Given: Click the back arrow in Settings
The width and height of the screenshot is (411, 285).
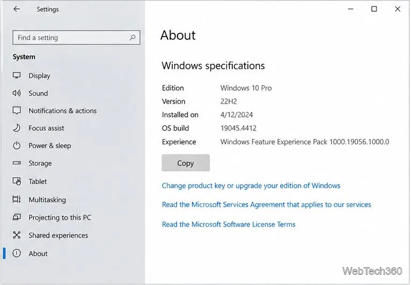Looking at the screenshot, I should (x=17, y=9).
